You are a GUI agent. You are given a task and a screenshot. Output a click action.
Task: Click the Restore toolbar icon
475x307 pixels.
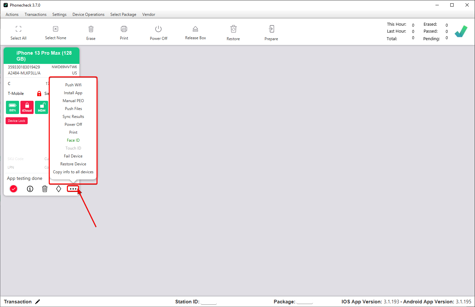pos(233,29)
